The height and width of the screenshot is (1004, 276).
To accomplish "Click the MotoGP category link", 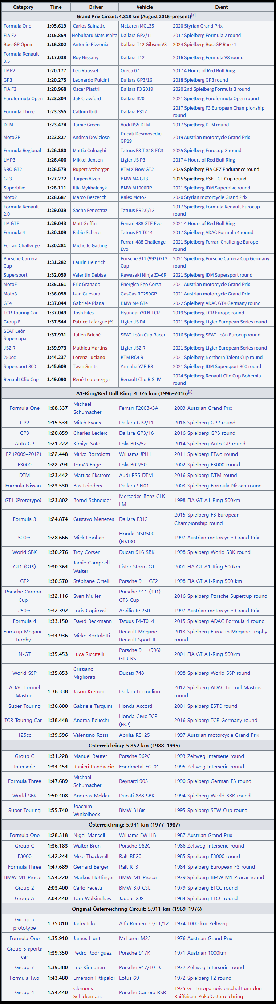I will (12, 138).
